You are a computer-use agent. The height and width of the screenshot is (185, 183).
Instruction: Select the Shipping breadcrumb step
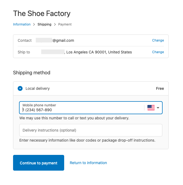[44, 24]
